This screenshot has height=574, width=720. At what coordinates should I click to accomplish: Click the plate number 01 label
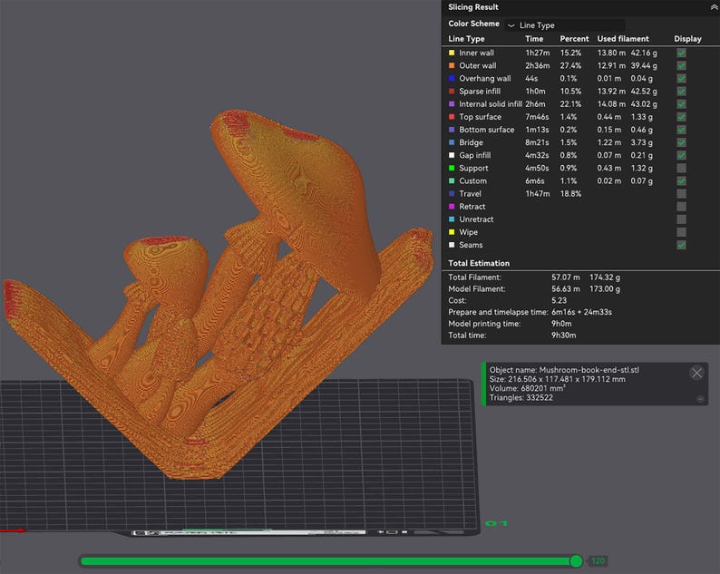pos(496,523)
